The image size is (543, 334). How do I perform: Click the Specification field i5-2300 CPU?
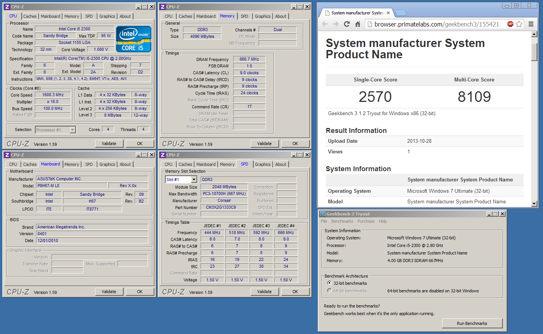pyautogui.click(x=93, y=58)
